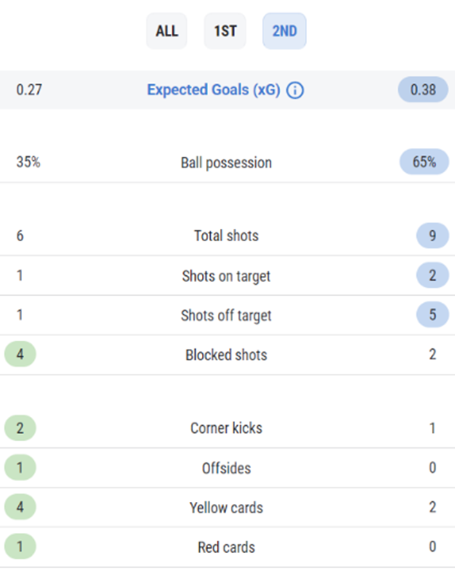Viewport: 455px width, 571px height.
Task: Select the 2ND half tab
Action: [x=284, y=31]
